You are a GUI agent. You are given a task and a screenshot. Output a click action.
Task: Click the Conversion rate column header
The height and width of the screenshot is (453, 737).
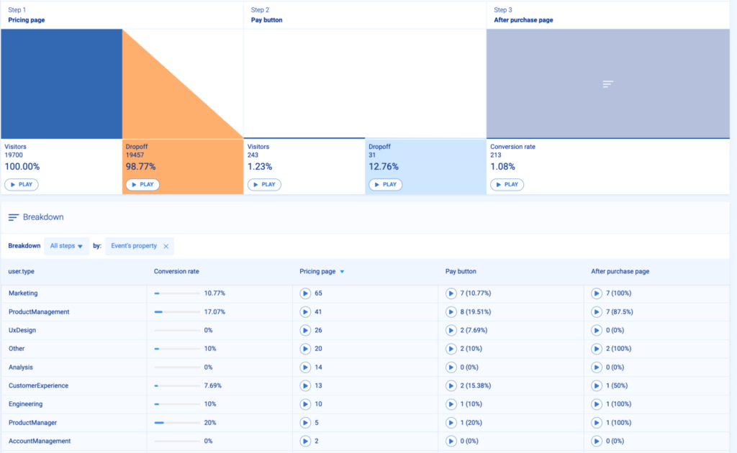click(176, 271)
